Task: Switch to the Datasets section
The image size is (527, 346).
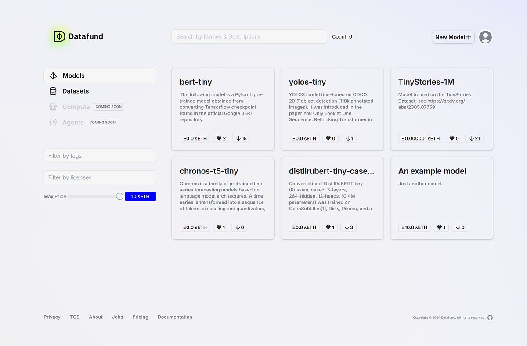Action: 75,91
